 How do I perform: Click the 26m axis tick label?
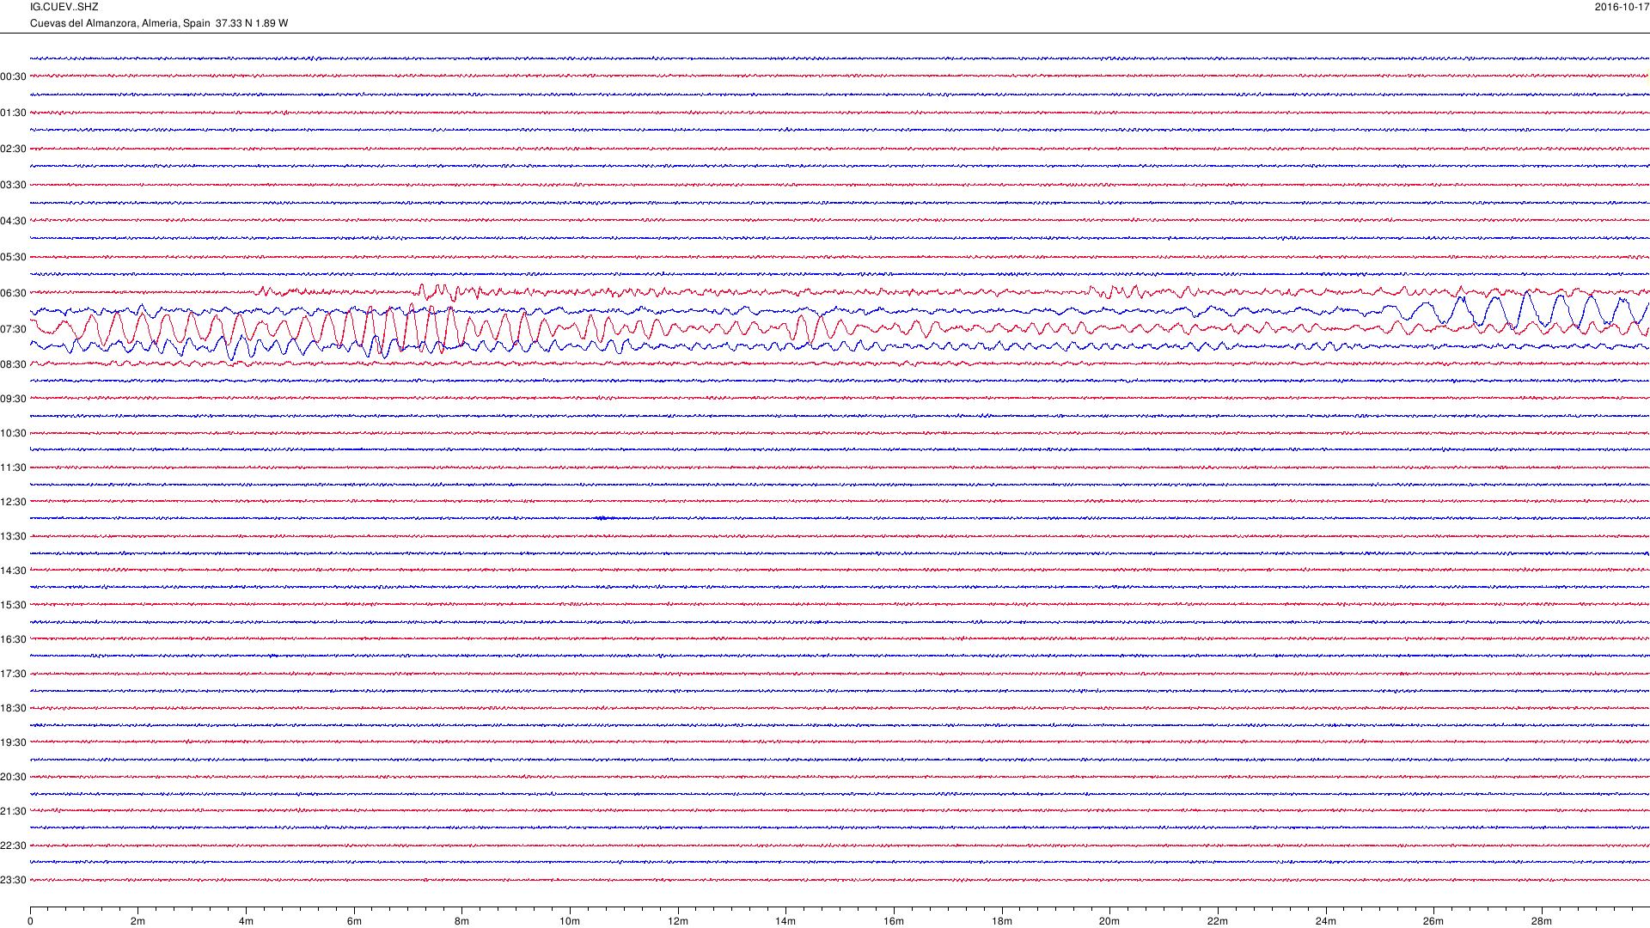point(1433,921)
